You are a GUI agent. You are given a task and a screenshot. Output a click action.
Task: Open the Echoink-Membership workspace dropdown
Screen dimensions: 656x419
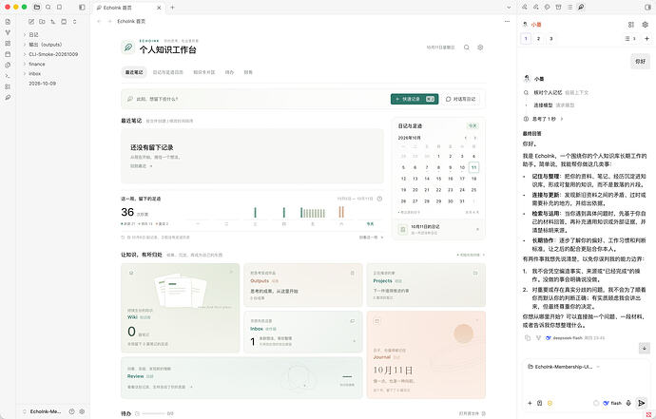564,367
